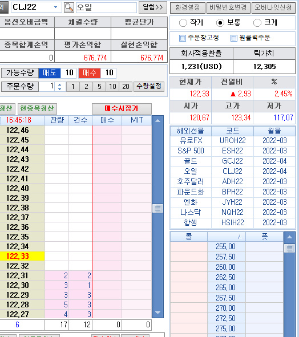
Task: Click the 오일 symbol name field
Action: click(x=107, y=7)
